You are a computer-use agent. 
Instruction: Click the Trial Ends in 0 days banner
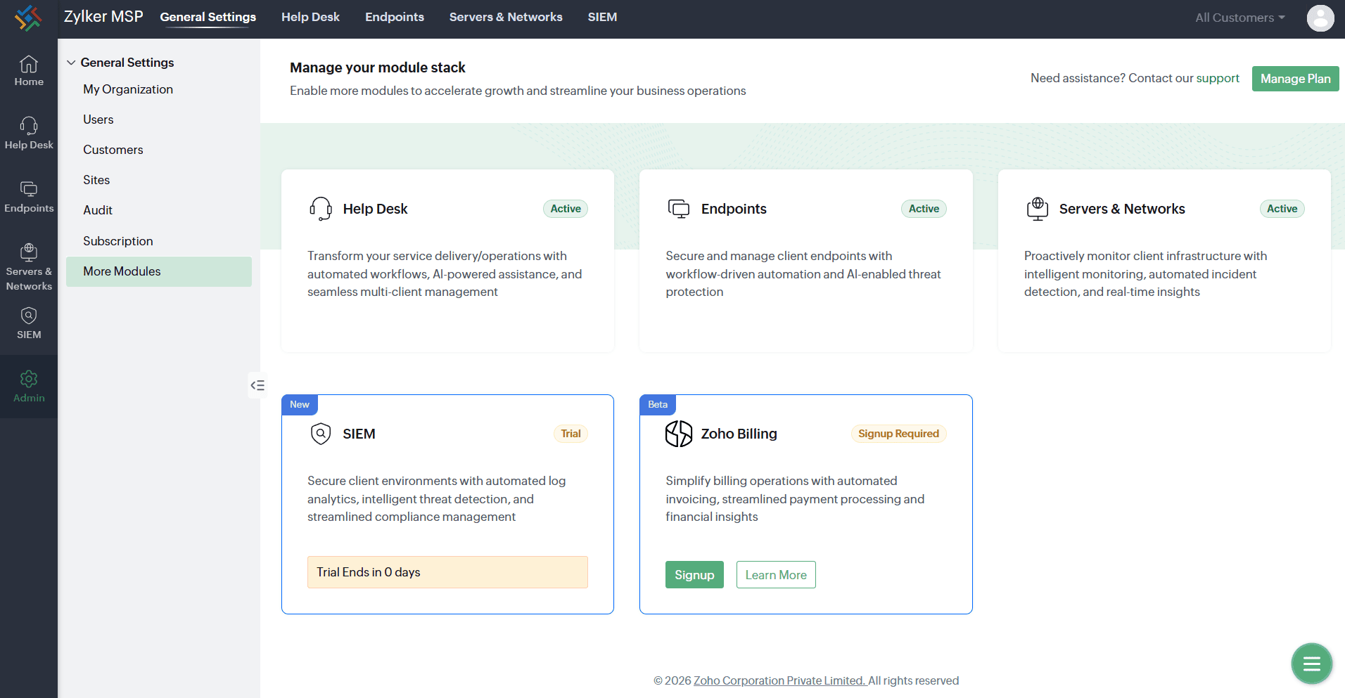[447, 572]
